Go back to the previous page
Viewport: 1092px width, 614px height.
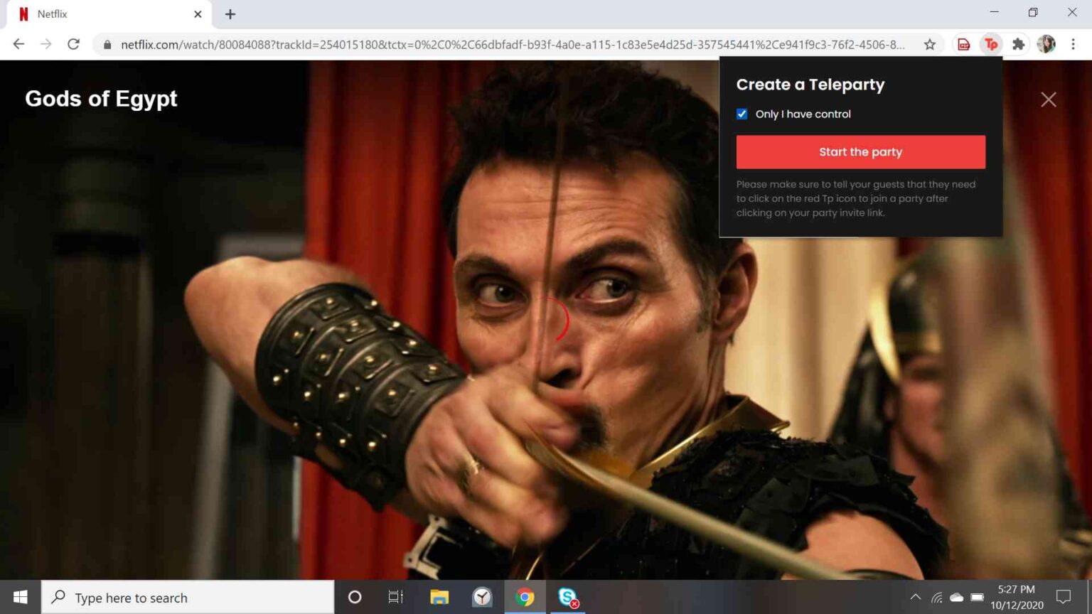pyautogui.click(x=18, y=44)
